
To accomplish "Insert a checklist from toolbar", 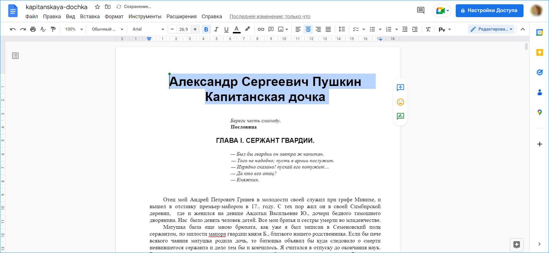I will pyautogui.click(x=356, y=29).
